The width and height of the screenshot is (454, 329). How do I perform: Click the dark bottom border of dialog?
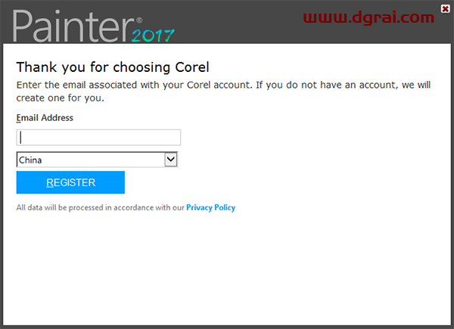[227, 326]
